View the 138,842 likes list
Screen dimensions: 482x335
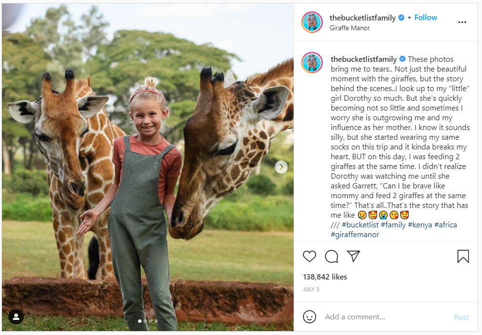325,277
